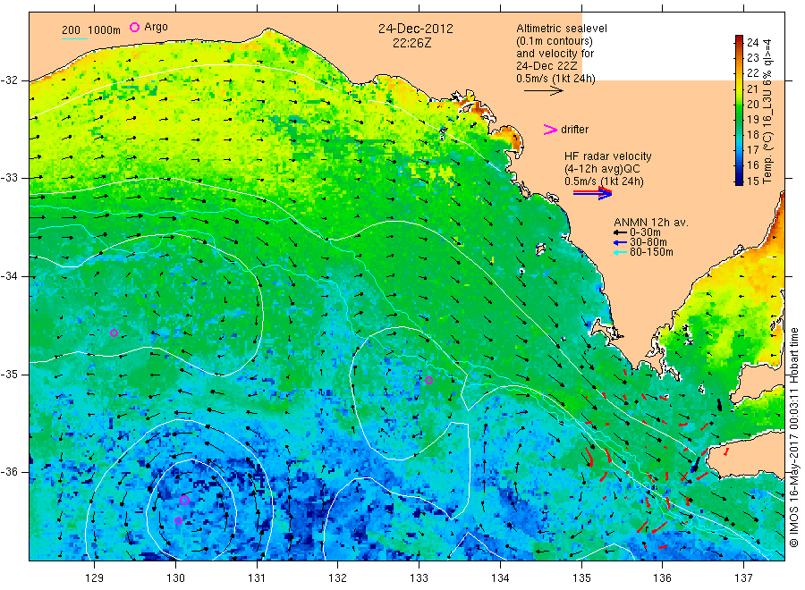This screenshot has width=805, height=590.
Task: Click the black 0-30m ANMN arrow symbol
Action: [x=620, y=232]
